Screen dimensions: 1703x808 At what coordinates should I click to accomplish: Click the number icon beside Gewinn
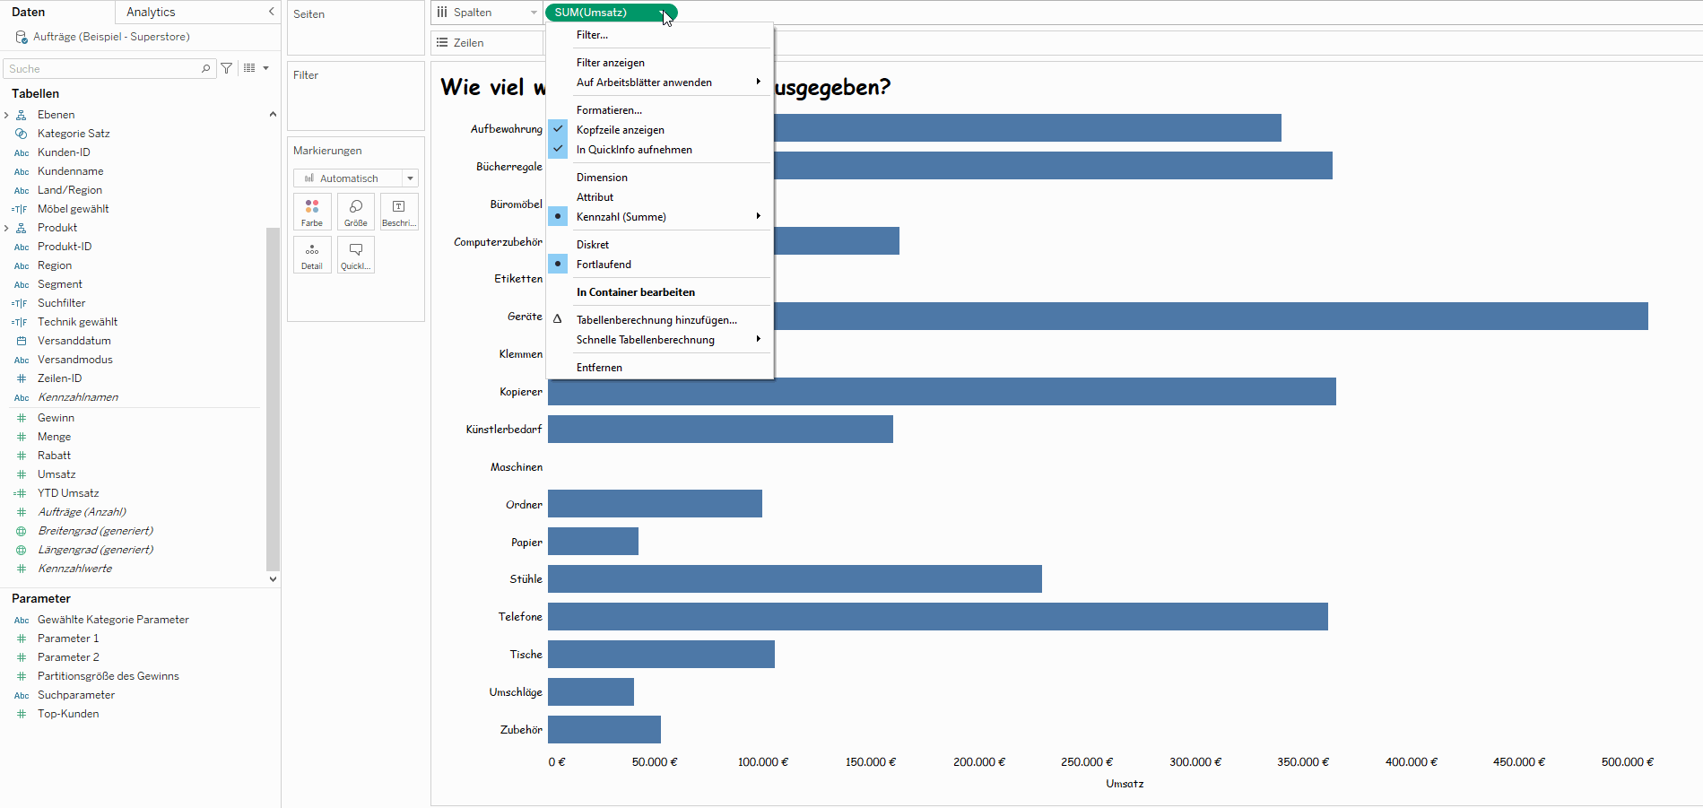(x=22, y=418)
